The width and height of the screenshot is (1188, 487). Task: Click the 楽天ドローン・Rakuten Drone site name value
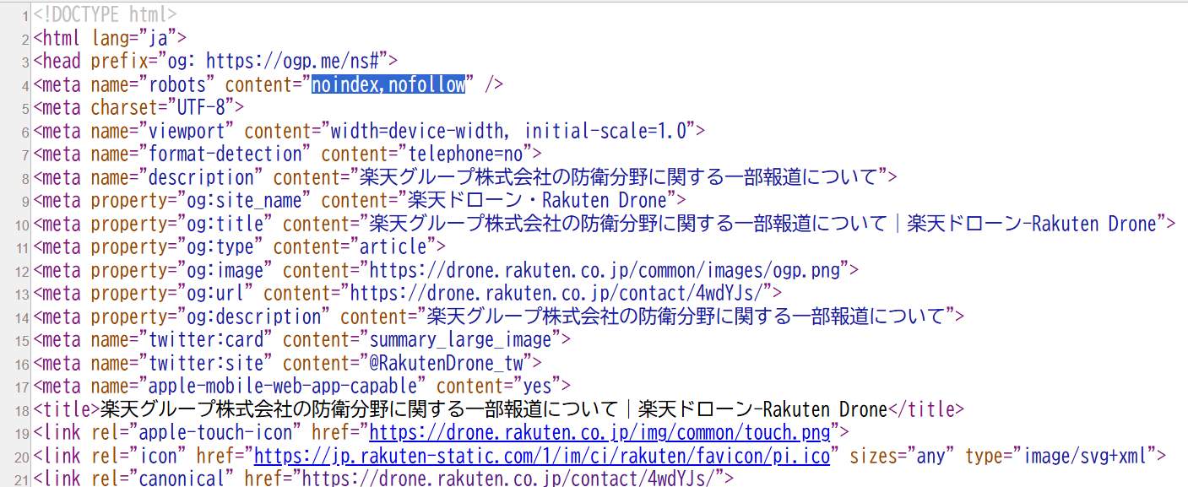click(536, 201)
